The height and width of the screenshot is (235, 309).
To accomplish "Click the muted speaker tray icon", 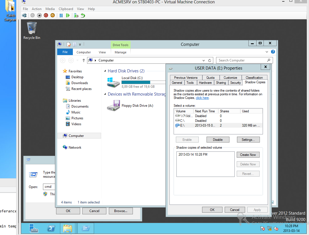I will (x=276, y=229).
